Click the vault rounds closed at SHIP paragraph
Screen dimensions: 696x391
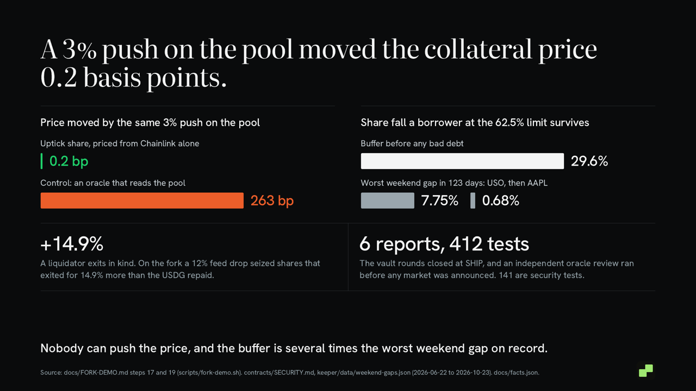[496, 269]
